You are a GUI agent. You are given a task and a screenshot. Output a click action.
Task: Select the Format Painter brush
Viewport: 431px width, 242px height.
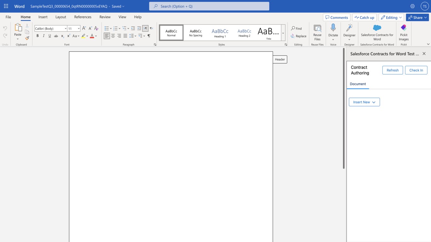coord(27,38)
